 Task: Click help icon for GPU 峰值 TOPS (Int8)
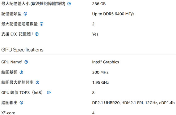[49, 93]
